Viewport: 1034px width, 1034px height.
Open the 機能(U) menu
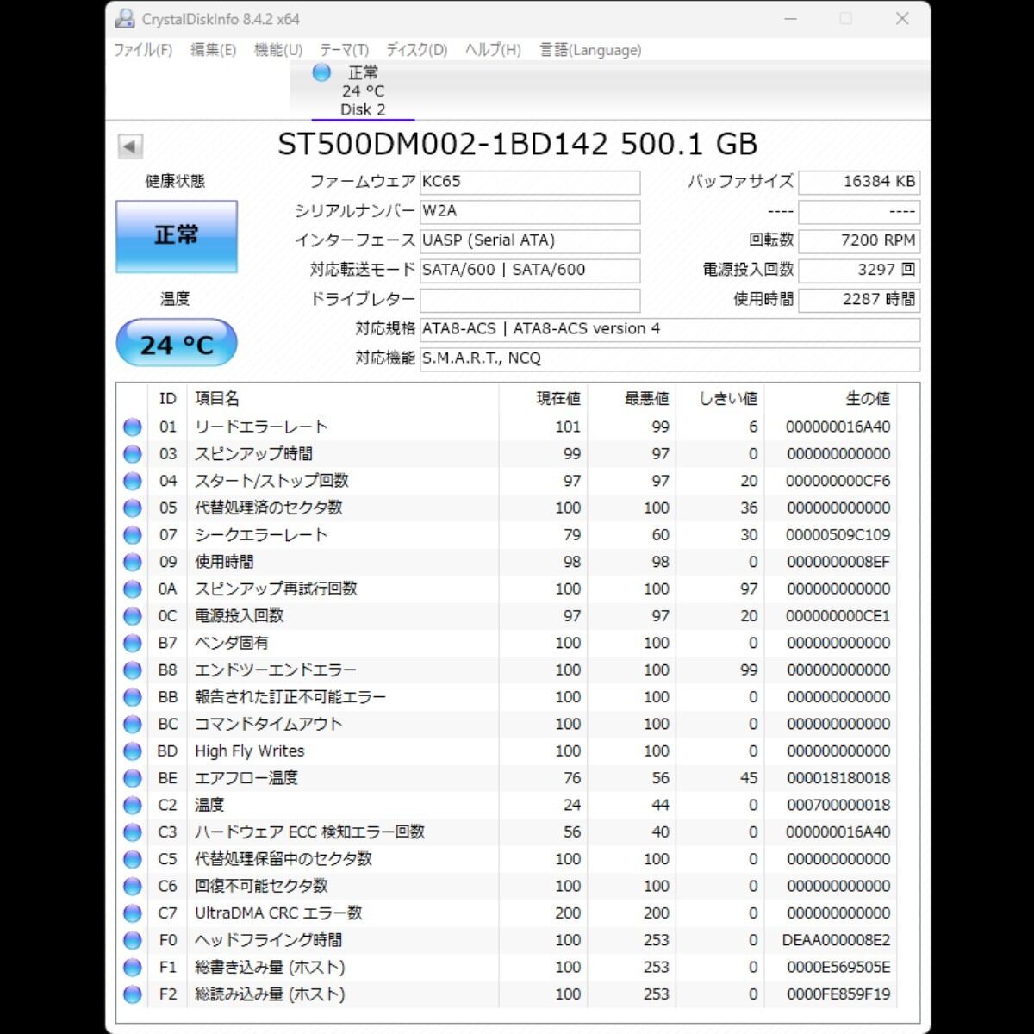click(x=278, y=50)
